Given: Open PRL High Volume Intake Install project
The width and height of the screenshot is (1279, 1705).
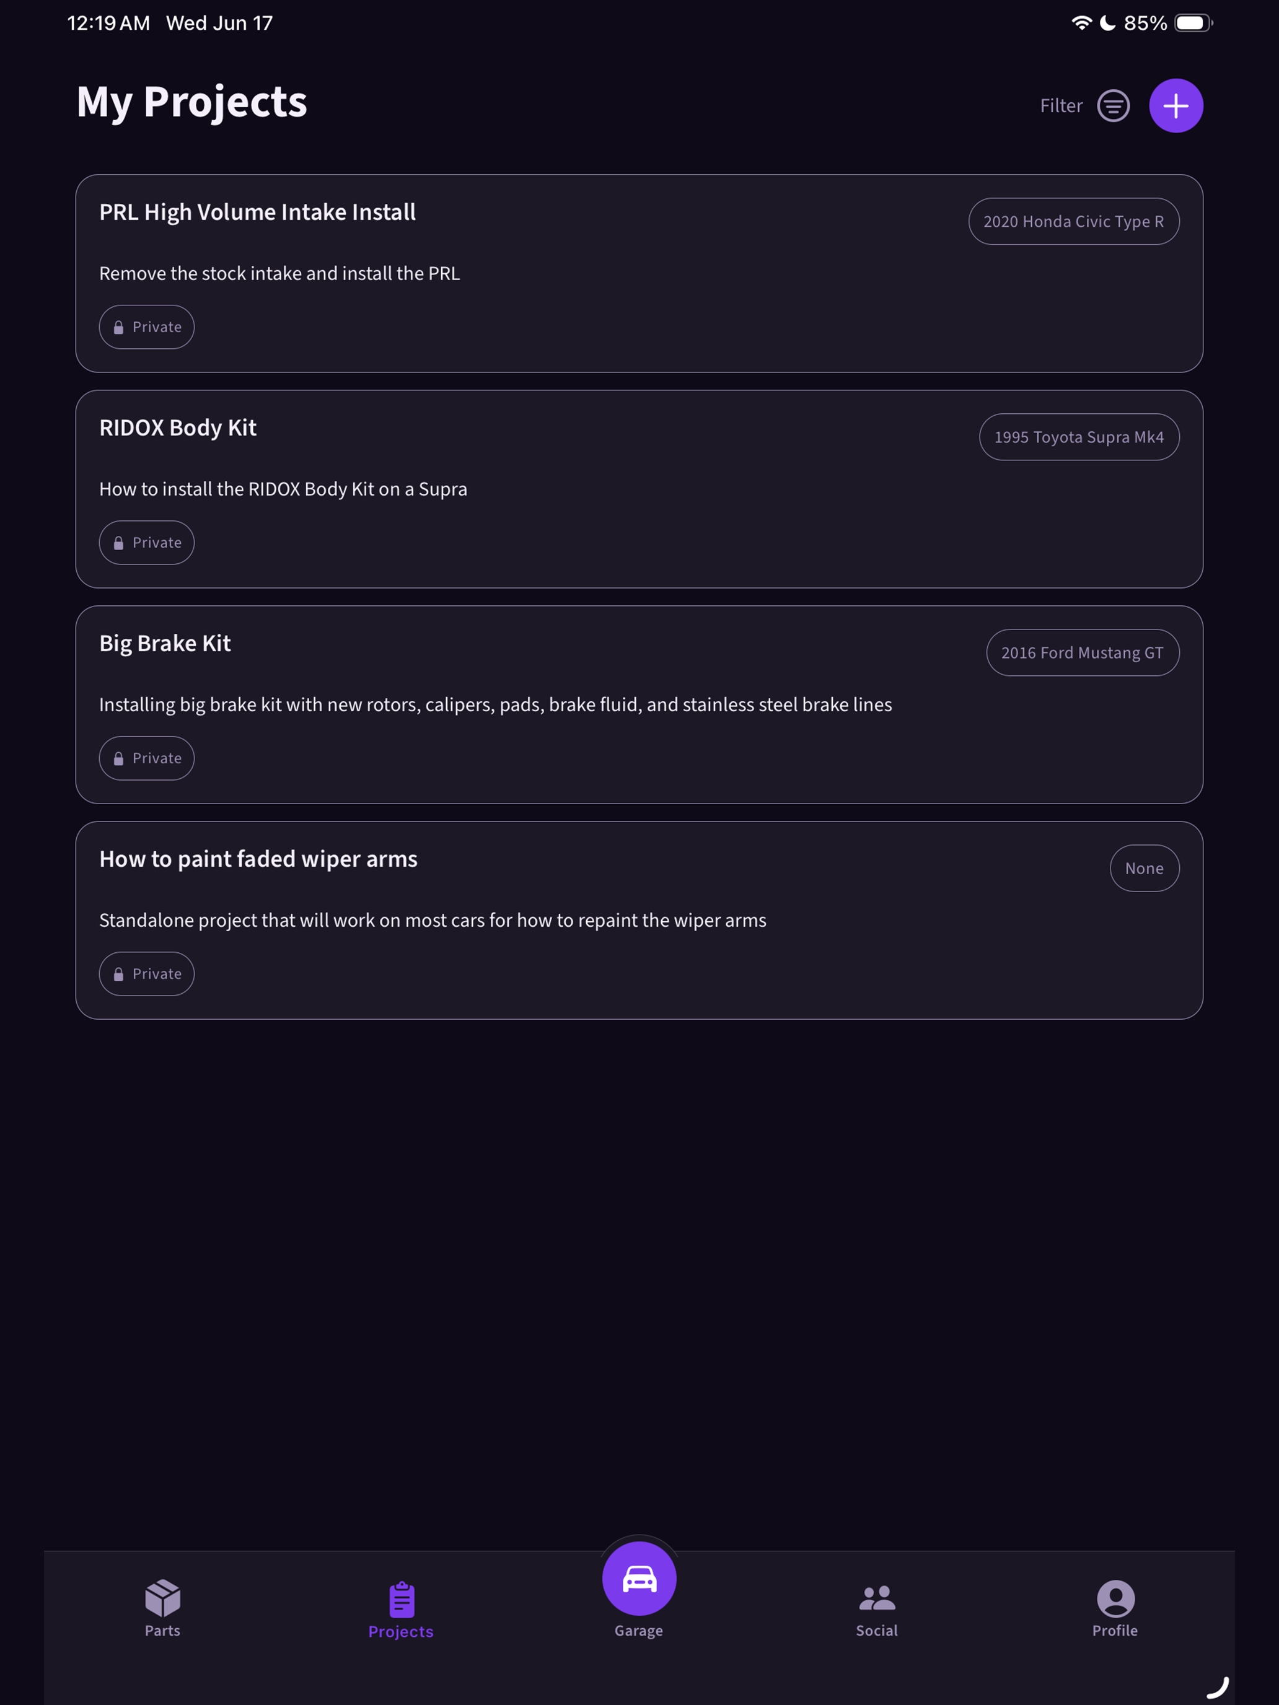Looking at the screenshot, I should point(258,212).
